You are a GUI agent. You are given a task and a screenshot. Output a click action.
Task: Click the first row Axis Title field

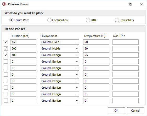[x=126, y=42]
